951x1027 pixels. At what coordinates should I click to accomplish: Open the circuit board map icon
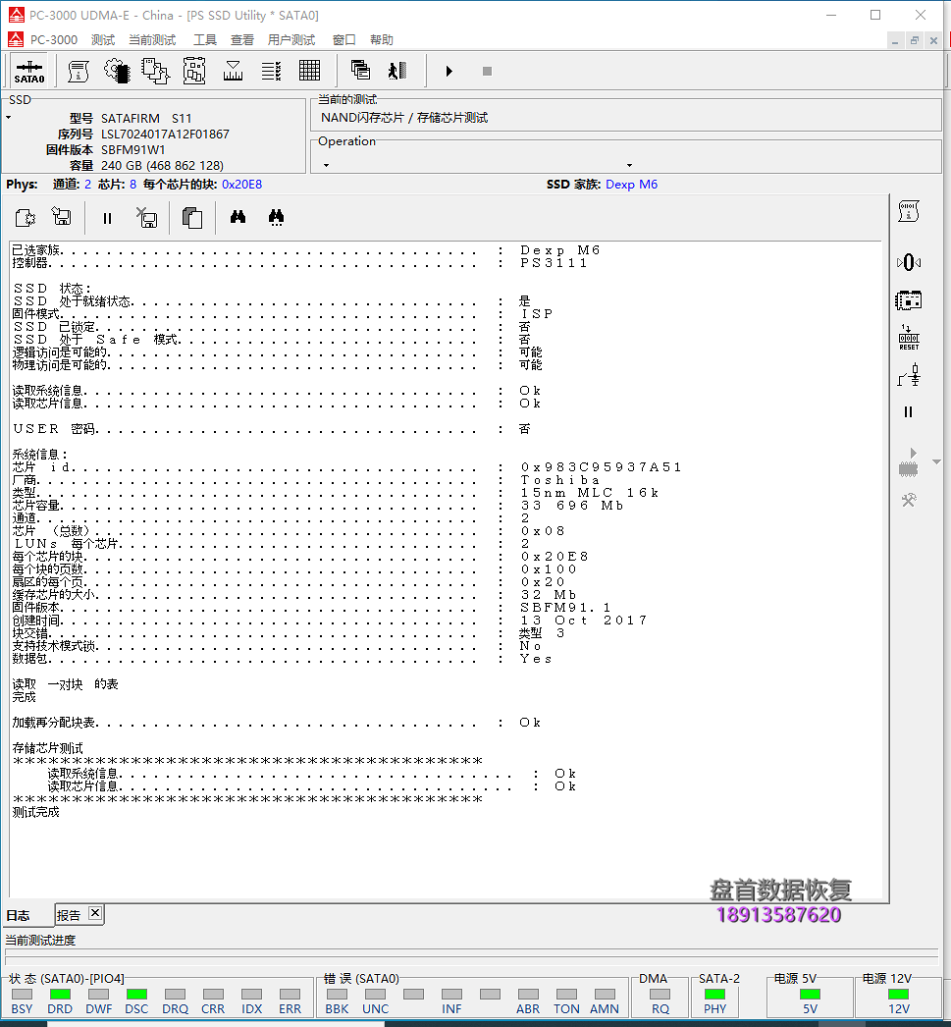[x=194, y=72]
